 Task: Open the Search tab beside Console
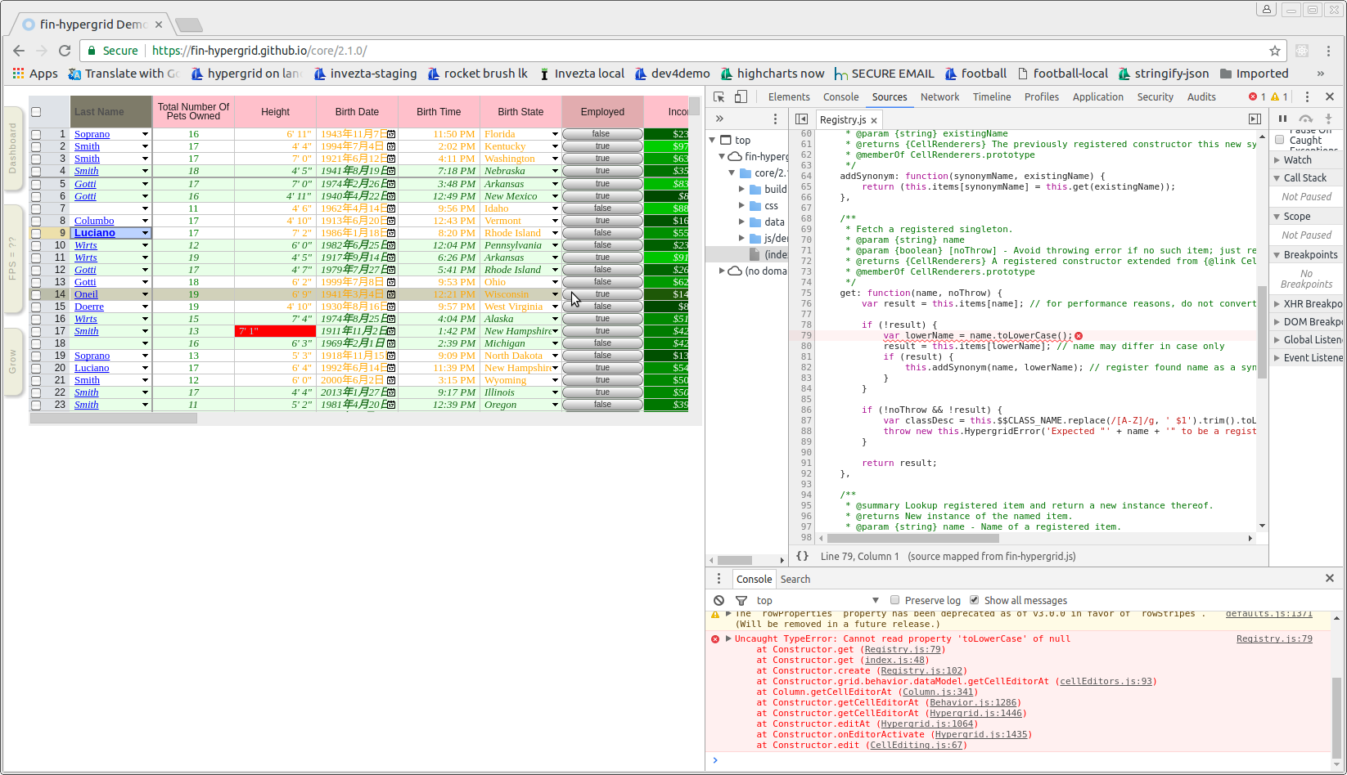[x=795, y=579]
